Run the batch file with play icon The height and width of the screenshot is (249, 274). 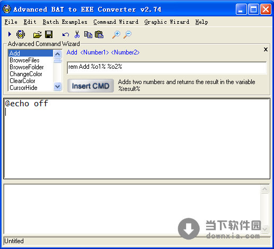pyautogui.click(x=10, y=34)
